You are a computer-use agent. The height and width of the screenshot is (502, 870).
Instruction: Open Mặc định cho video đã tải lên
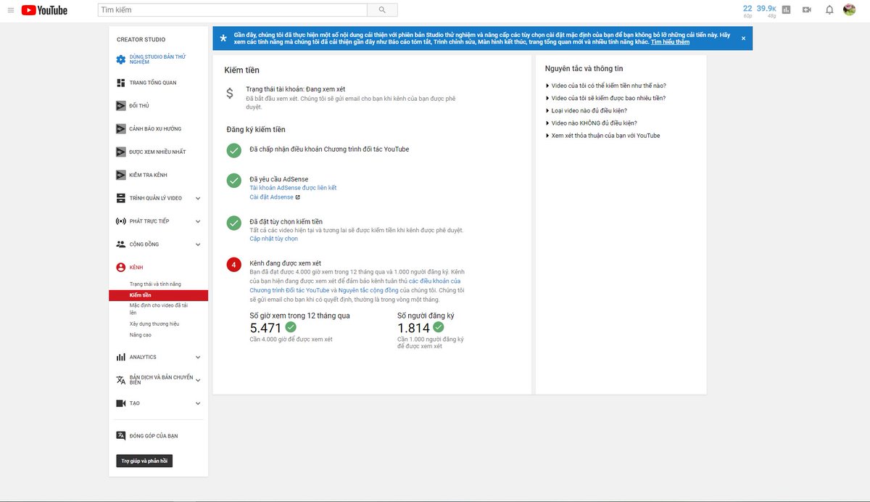(x=160, y=309)
